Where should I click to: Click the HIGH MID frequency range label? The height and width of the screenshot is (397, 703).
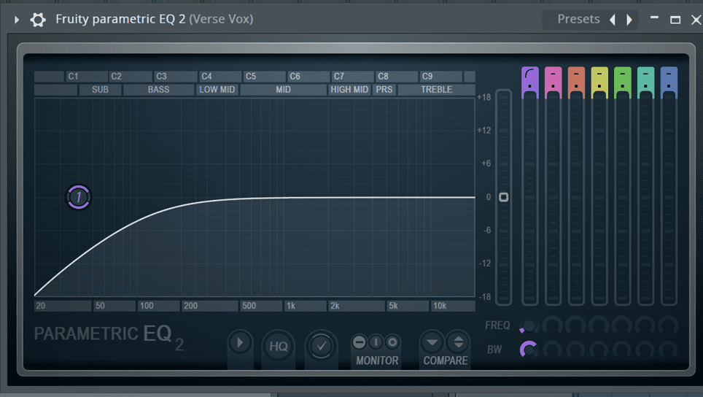[349, 90]
